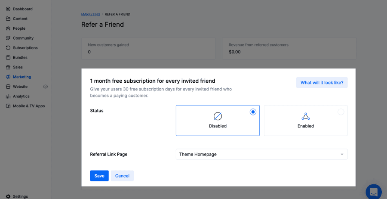Open the chat support bubble
This screenshot has height=199, width=387.
coord(373,192)
